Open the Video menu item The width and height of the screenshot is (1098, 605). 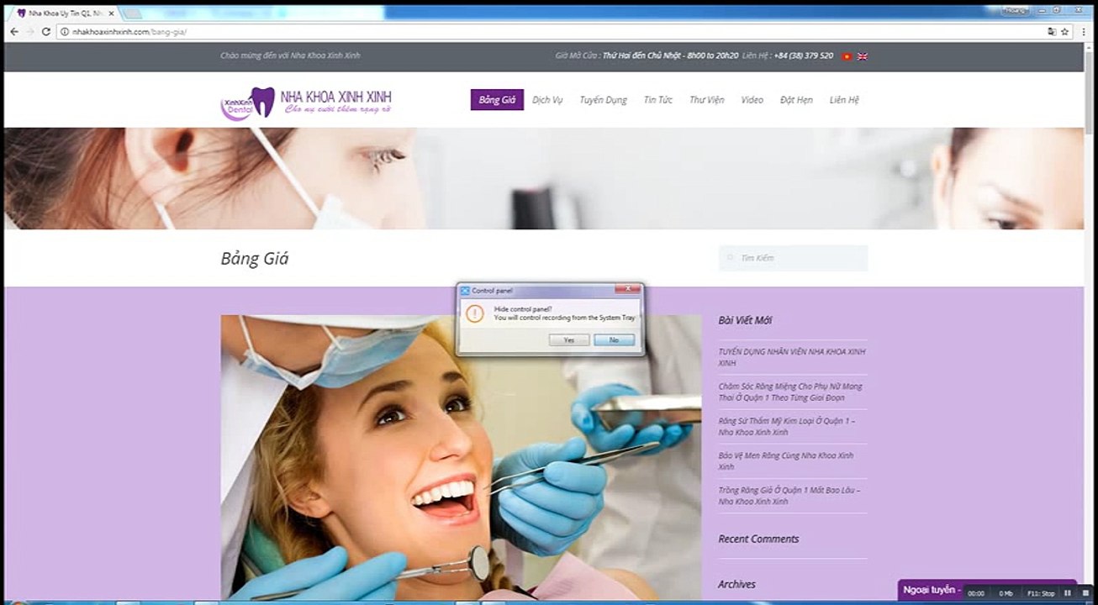click(x=752, y=100)
